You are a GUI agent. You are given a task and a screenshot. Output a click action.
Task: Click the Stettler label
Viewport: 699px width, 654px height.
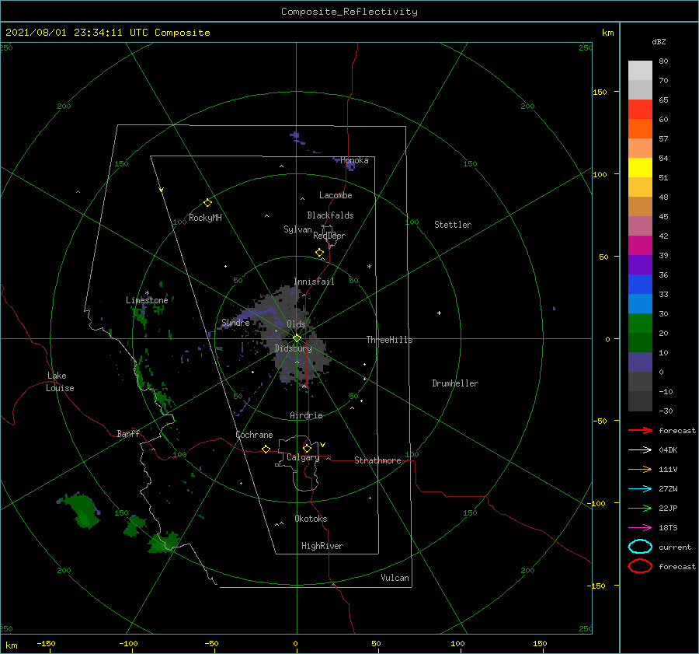(453, 225)
